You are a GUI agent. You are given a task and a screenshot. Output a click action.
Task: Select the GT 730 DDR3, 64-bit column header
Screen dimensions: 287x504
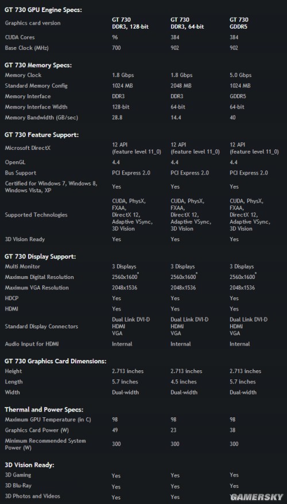(x=187, y=24)
